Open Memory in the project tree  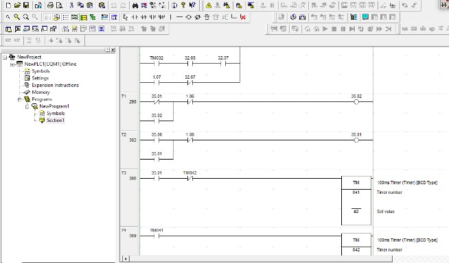tap(41, 92)
